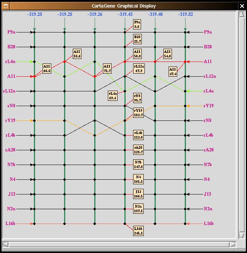Select the right P9a marker name
Image resolution: width=247 pixels, height=253 pixels.
[208, 32]
